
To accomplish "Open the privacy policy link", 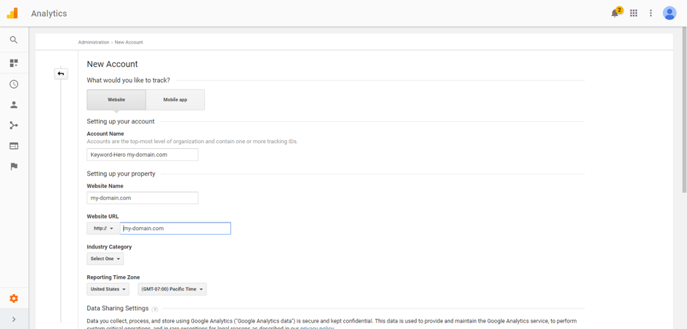I will pyautogui.click(x=317, y=328).
